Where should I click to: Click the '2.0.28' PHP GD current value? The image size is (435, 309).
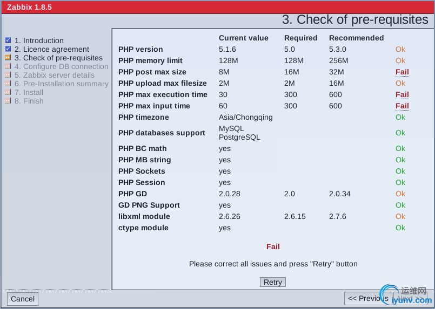point(230,194)
